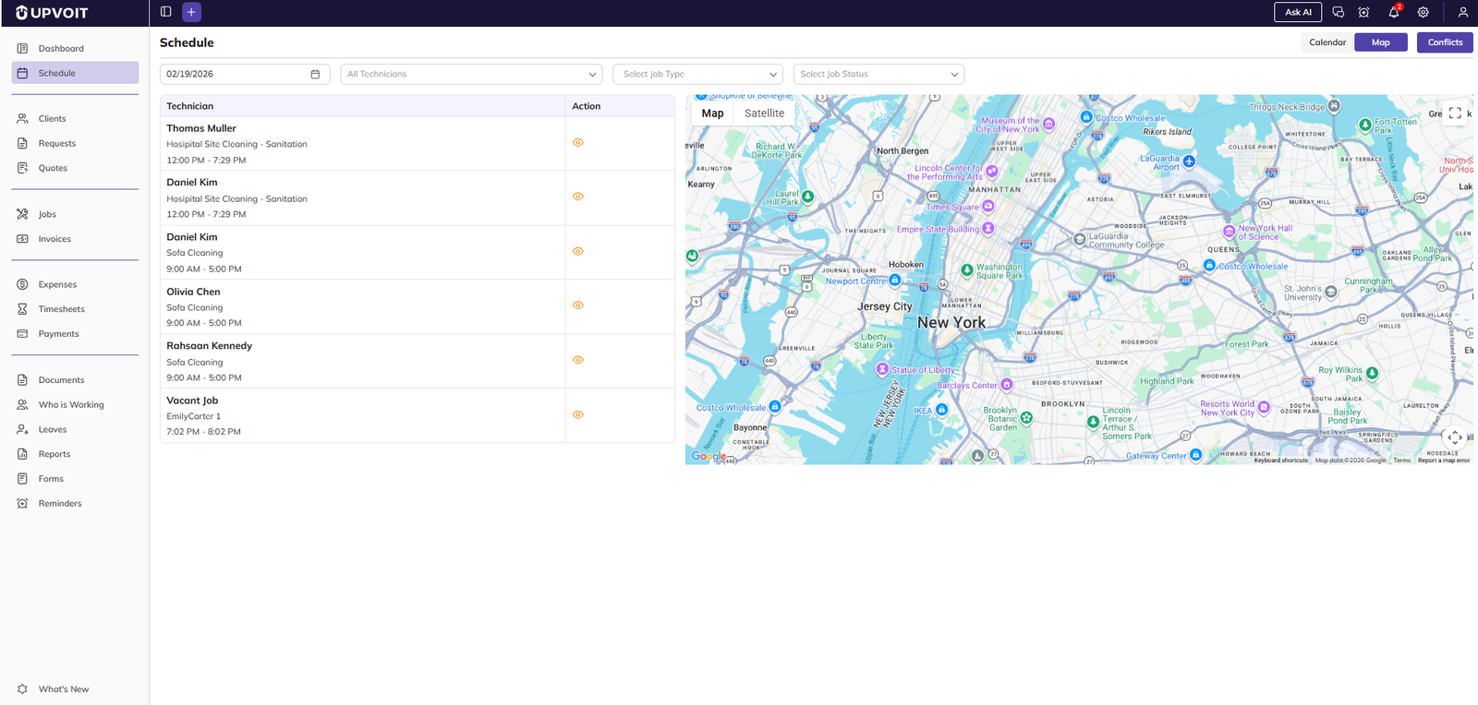Click the map camera controls icon
1478x705 pixels.
pos(1455,437)
